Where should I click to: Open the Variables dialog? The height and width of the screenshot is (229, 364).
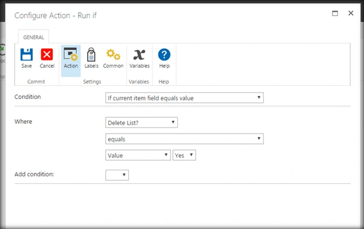coord(139,58)
